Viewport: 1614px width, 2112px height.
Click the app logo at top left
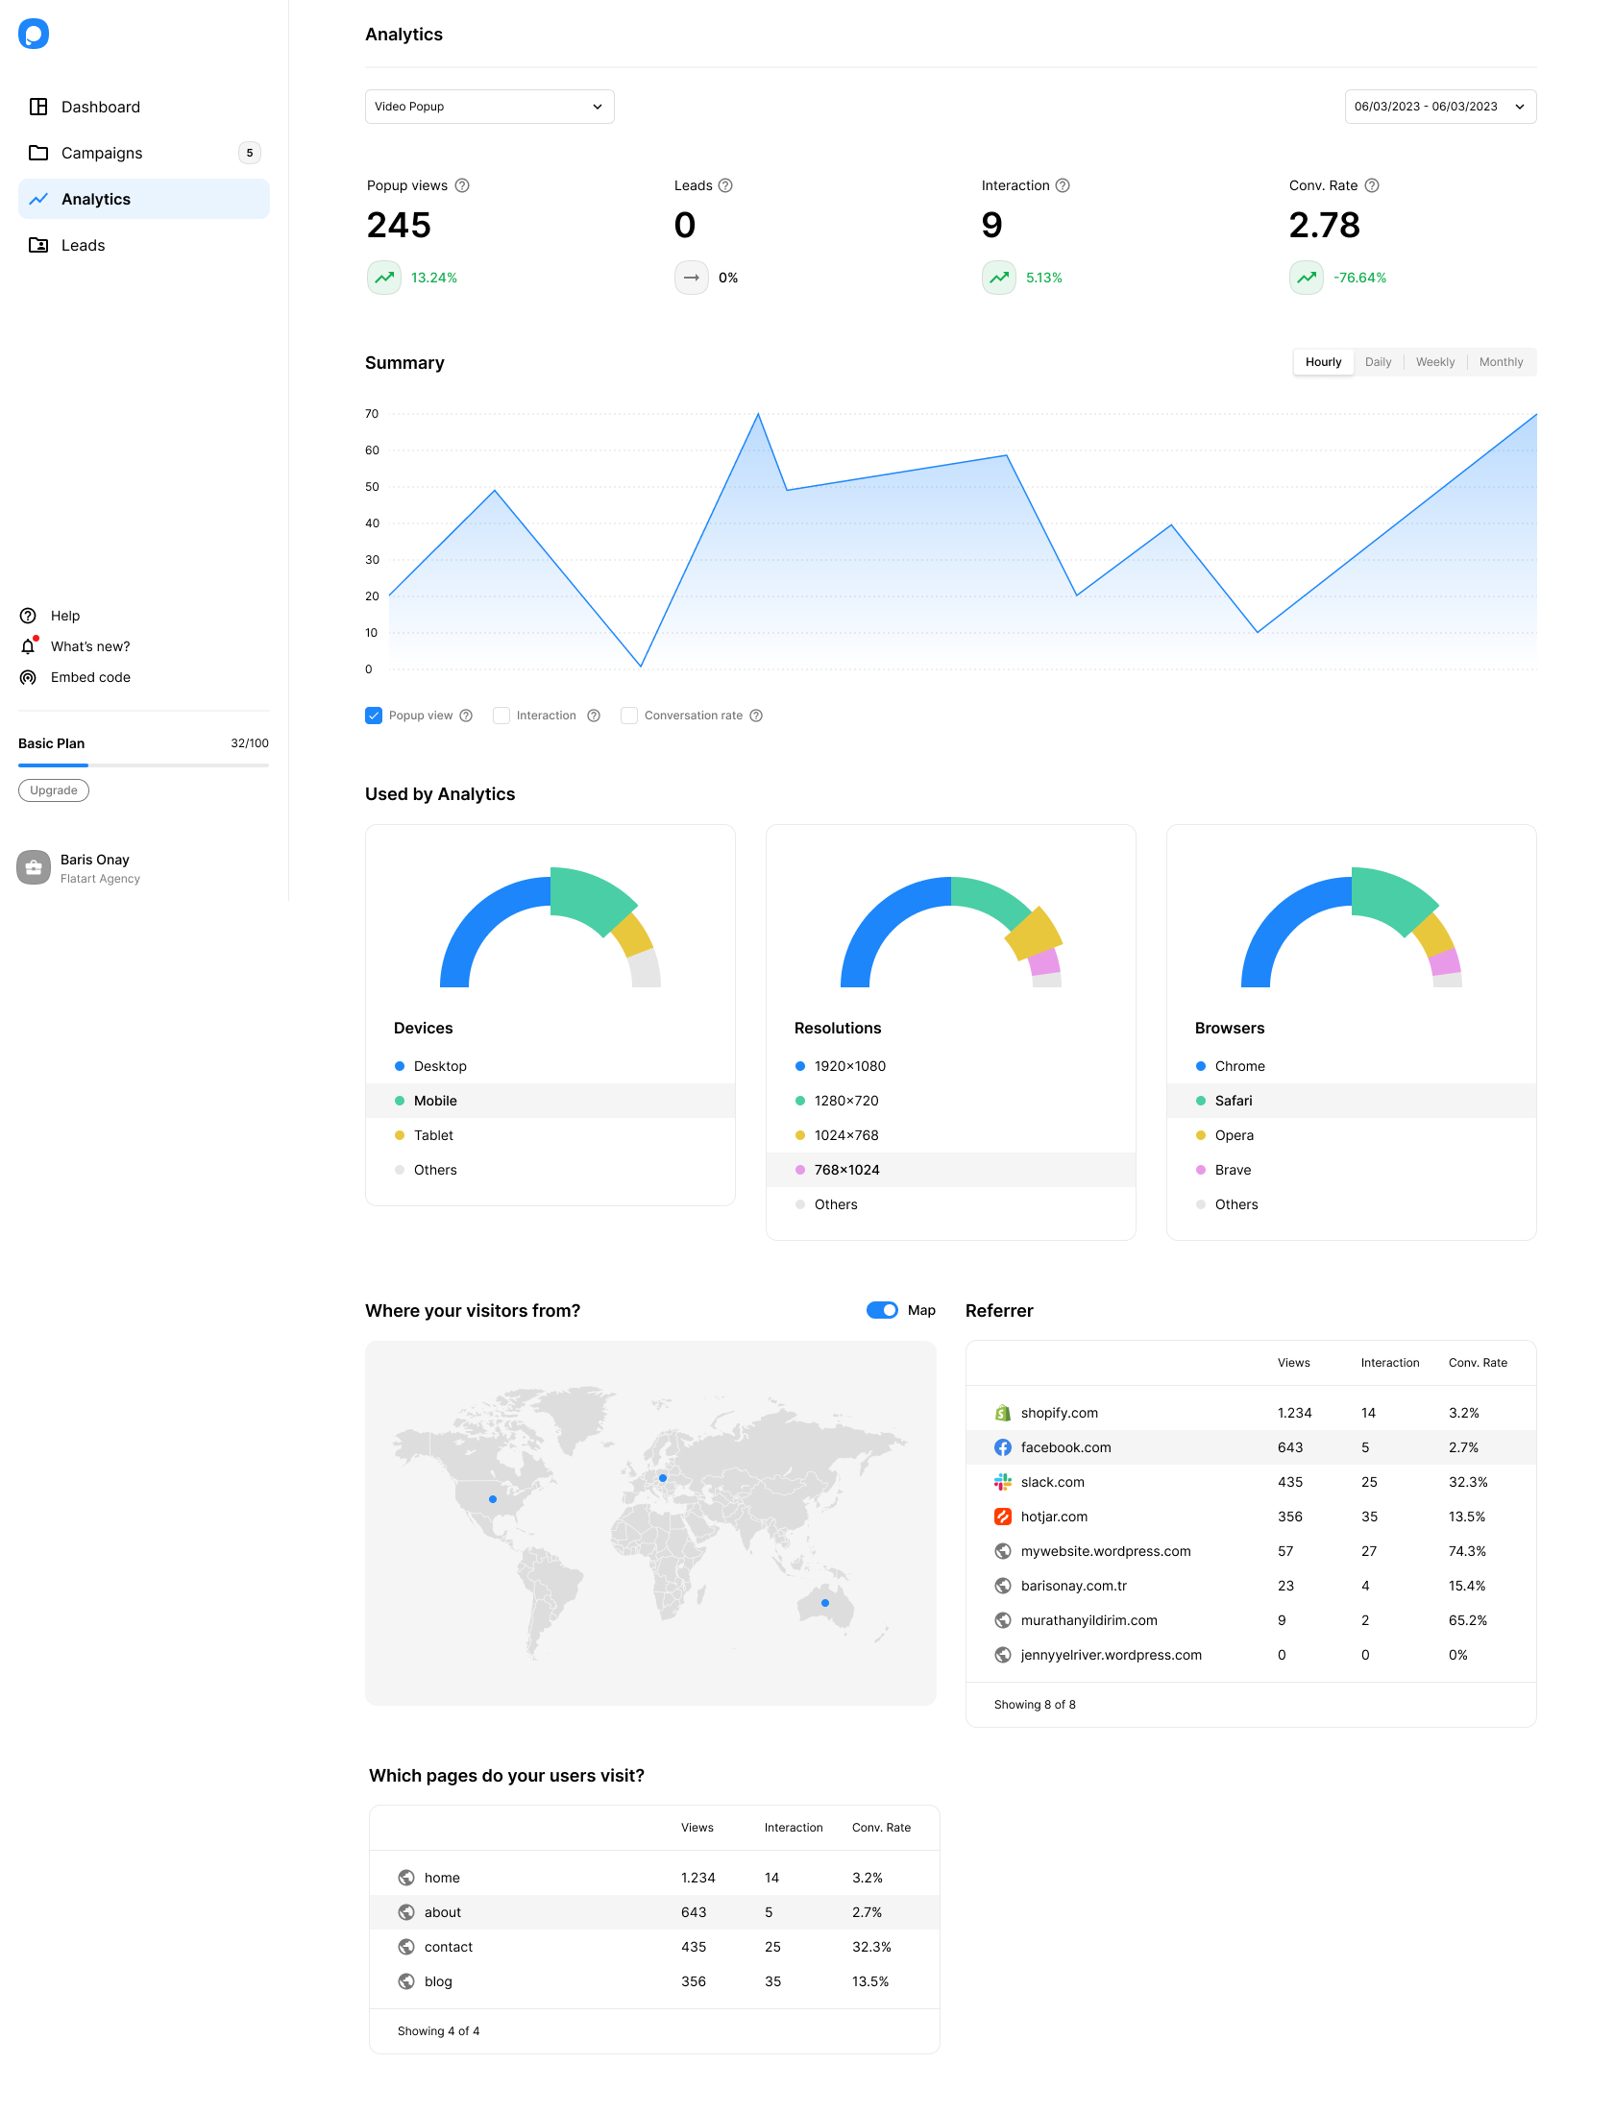pyautogui.click(x=34, y=34)
